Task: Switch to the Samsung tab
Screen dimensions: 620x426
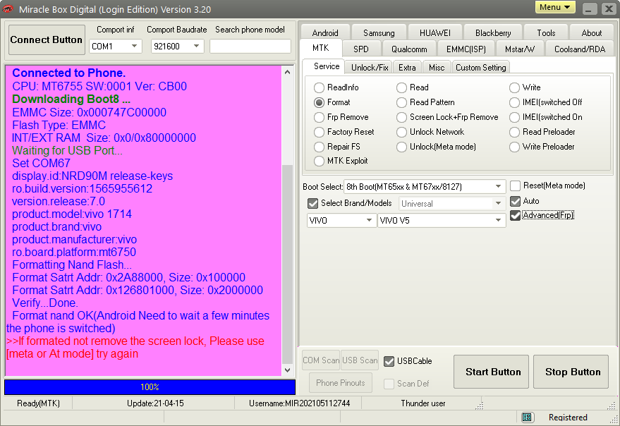Action: (379, 33)
